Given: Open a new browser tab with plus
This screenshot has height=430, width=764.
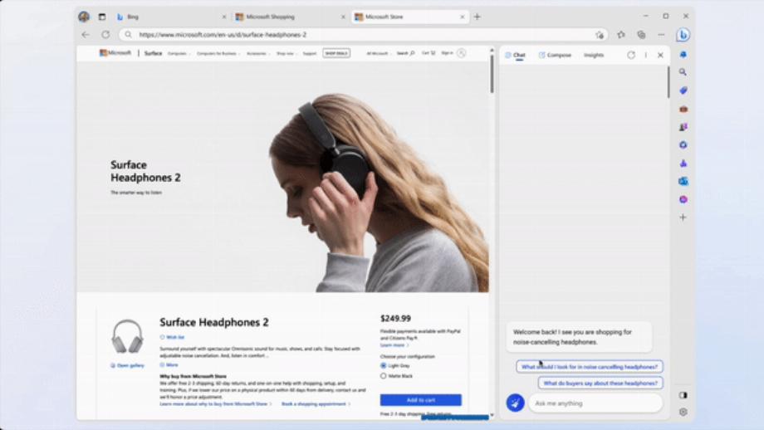Looking at the screenshot, I should pos(477,17).
